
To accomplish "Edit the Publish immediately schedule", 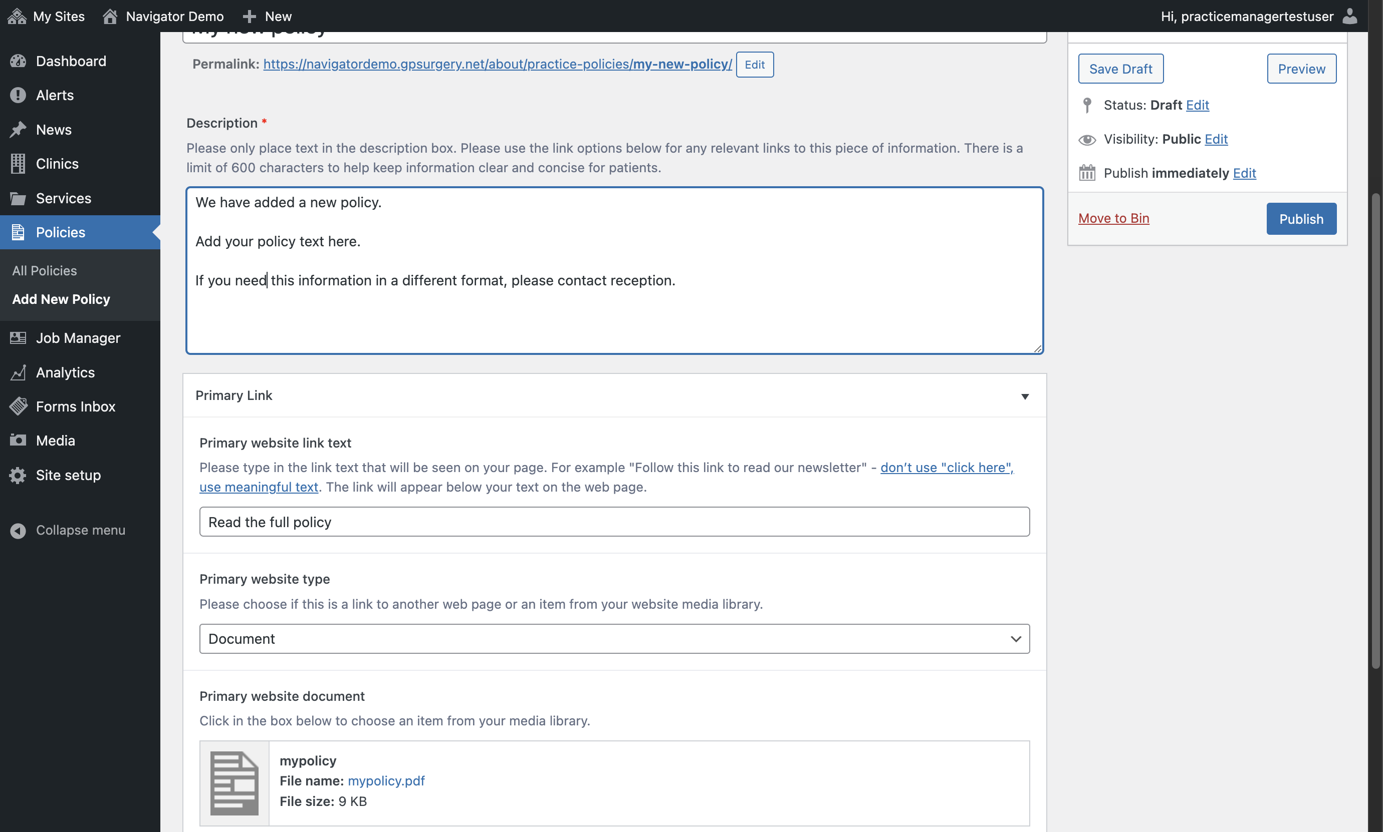I will [1244, 173].
